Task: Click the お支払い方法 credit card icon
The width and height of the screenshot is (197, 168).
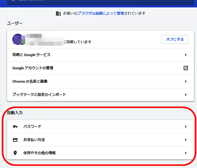Action: 15,140
